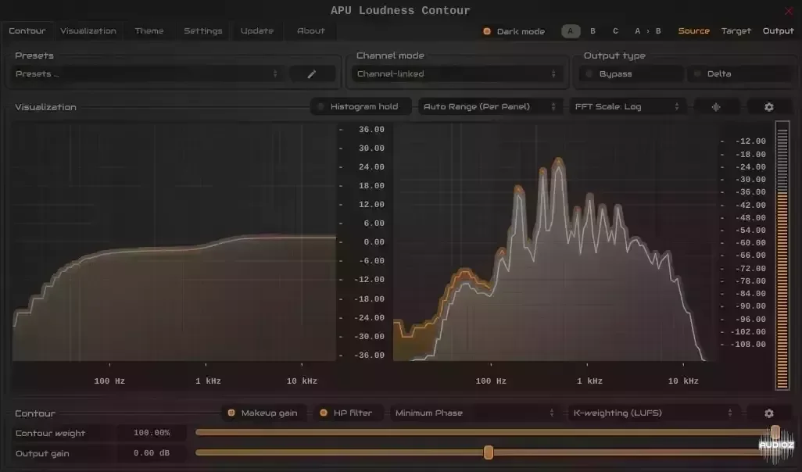Click the vertical level meter
This screenshot has height=472, width=802.
782,256
